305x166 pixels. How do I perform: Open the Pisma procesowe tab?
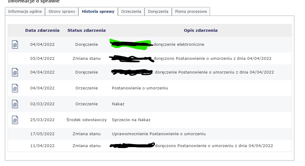point(191,11)
